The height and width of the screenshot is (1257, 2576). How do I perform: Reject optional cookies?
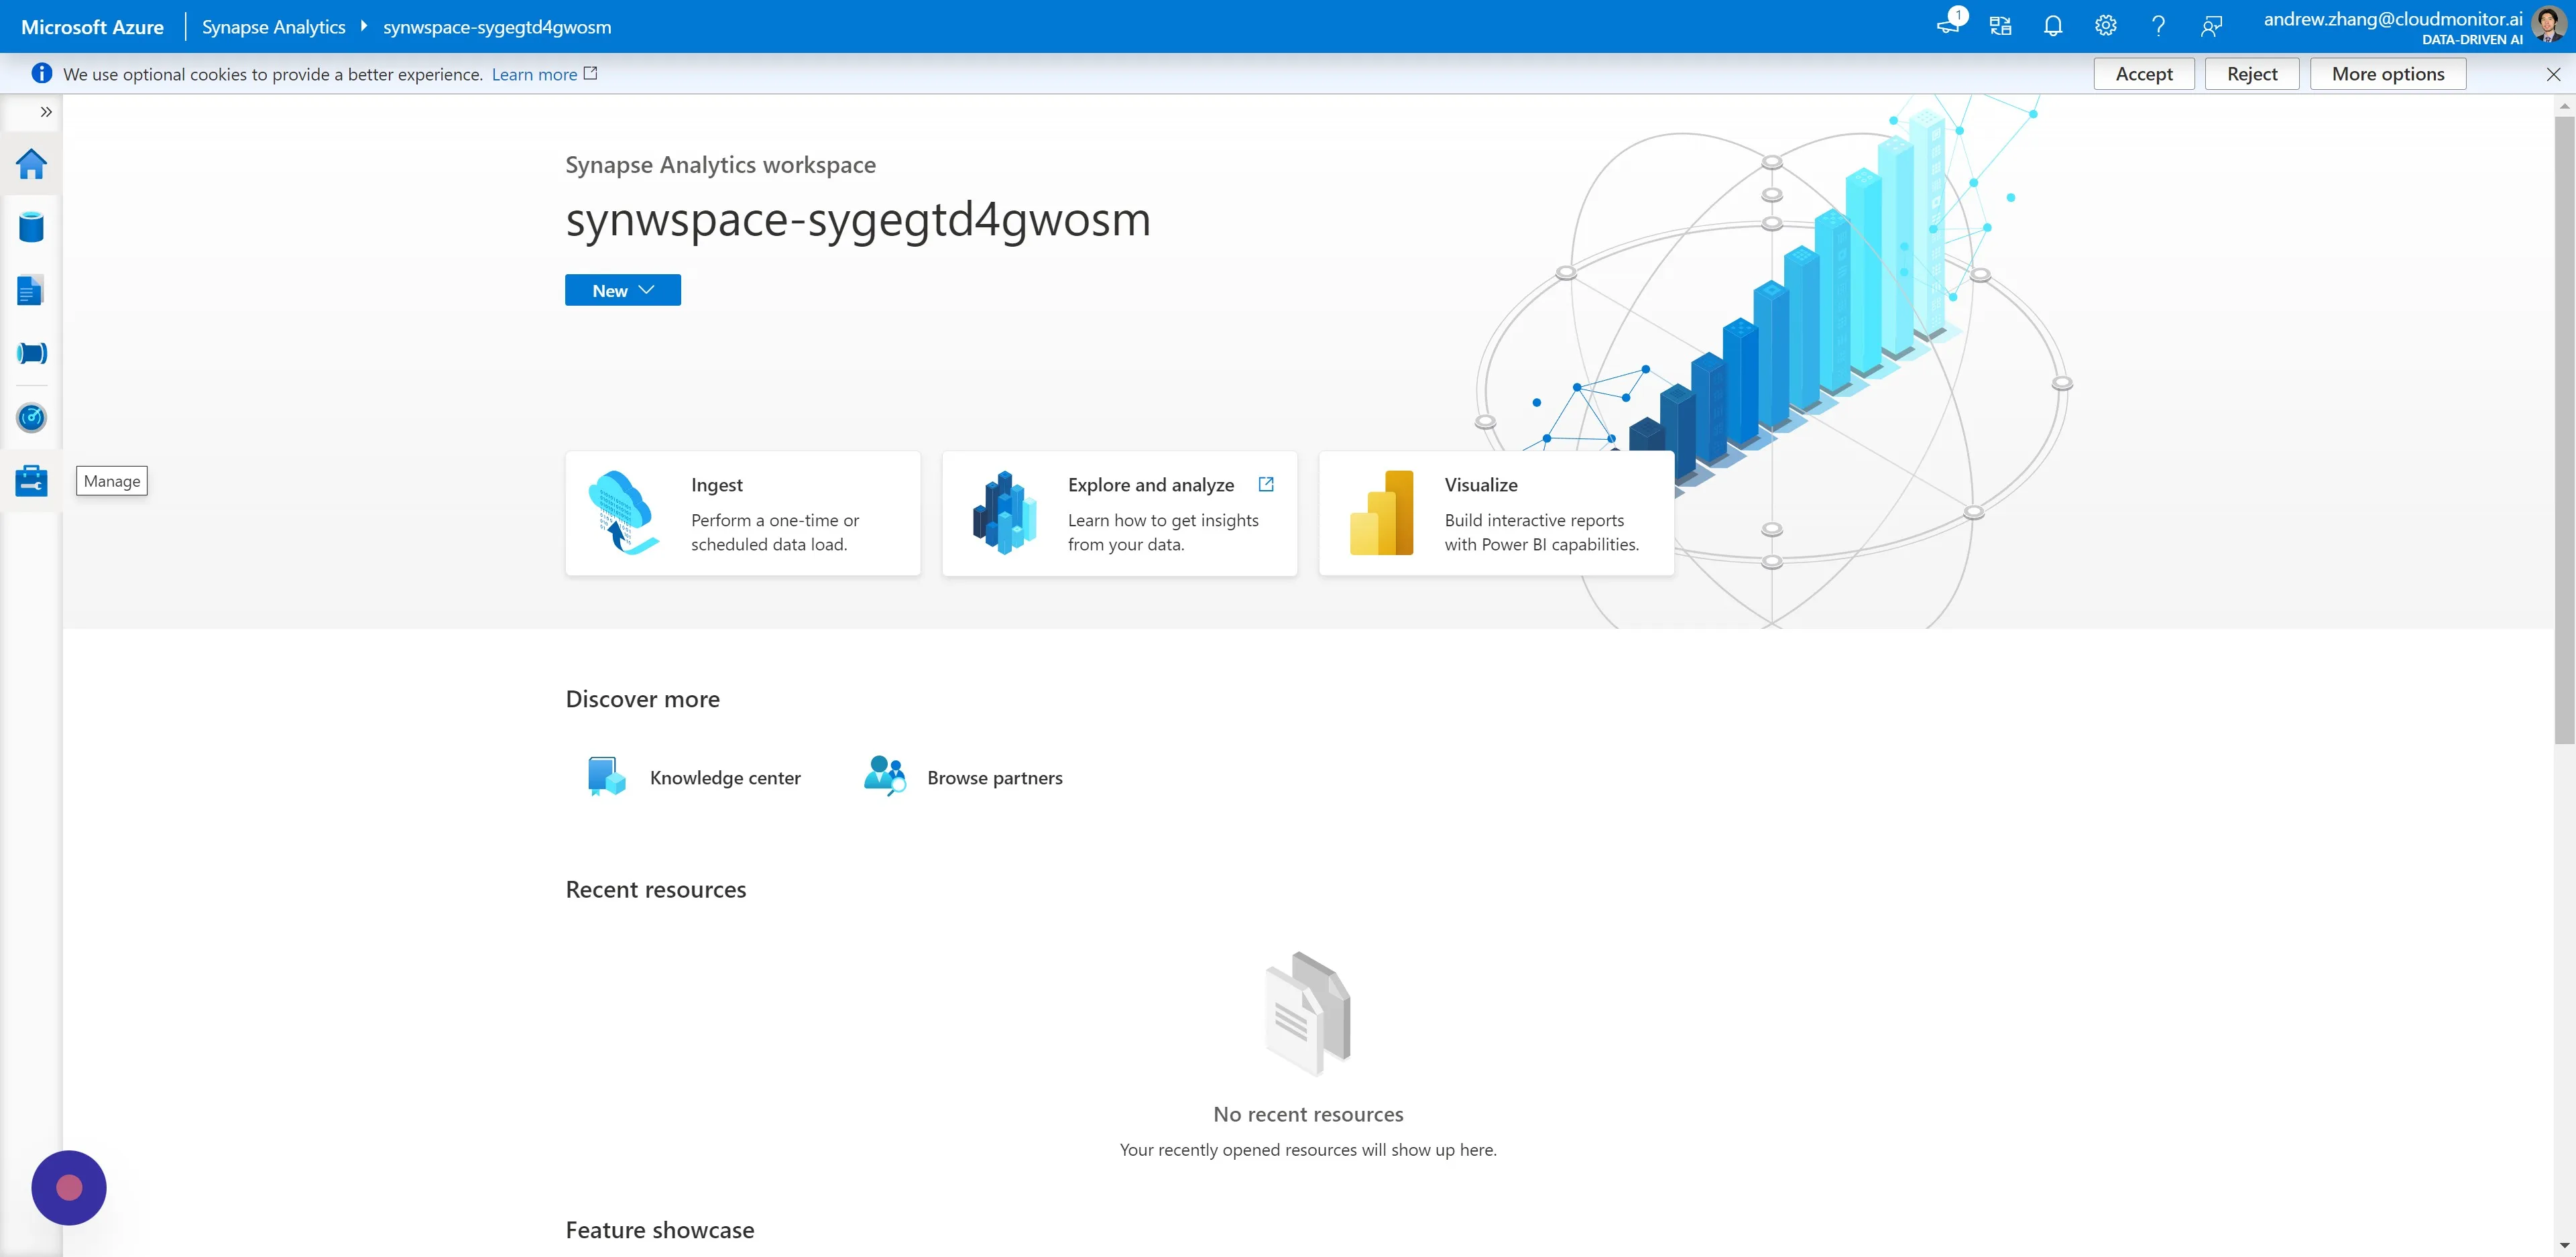(x=2252, y=74)
